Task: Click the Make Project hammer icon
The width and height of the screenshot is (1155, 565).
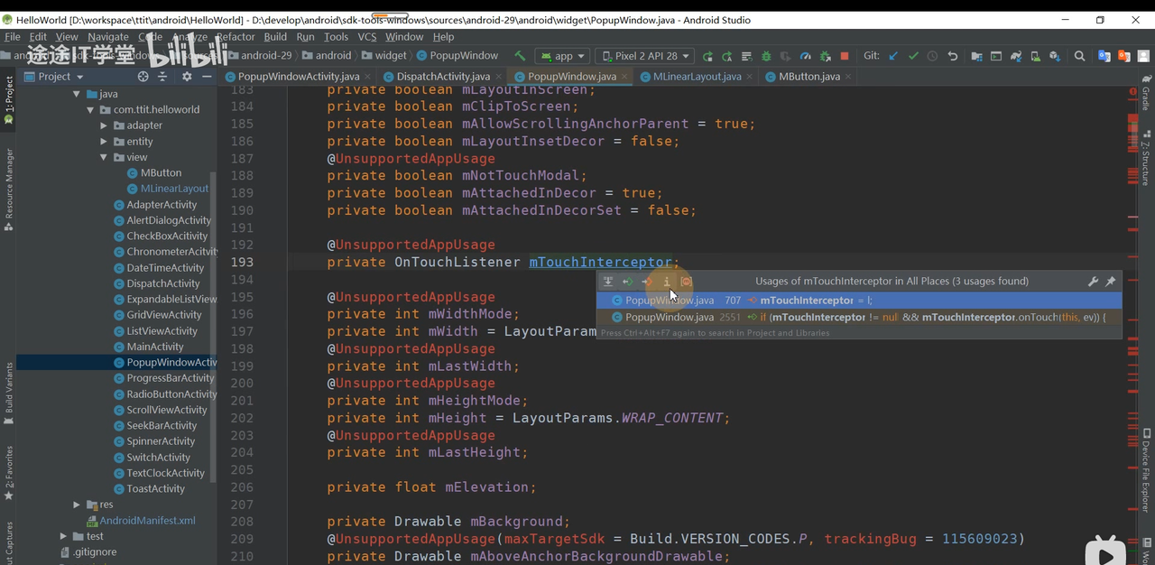Action: (520, 56)
